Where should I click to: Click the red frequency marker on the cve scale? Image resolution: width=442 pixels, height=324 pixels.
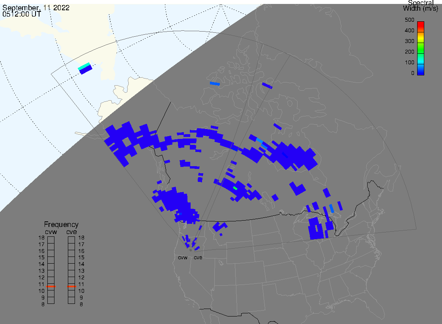71,287
